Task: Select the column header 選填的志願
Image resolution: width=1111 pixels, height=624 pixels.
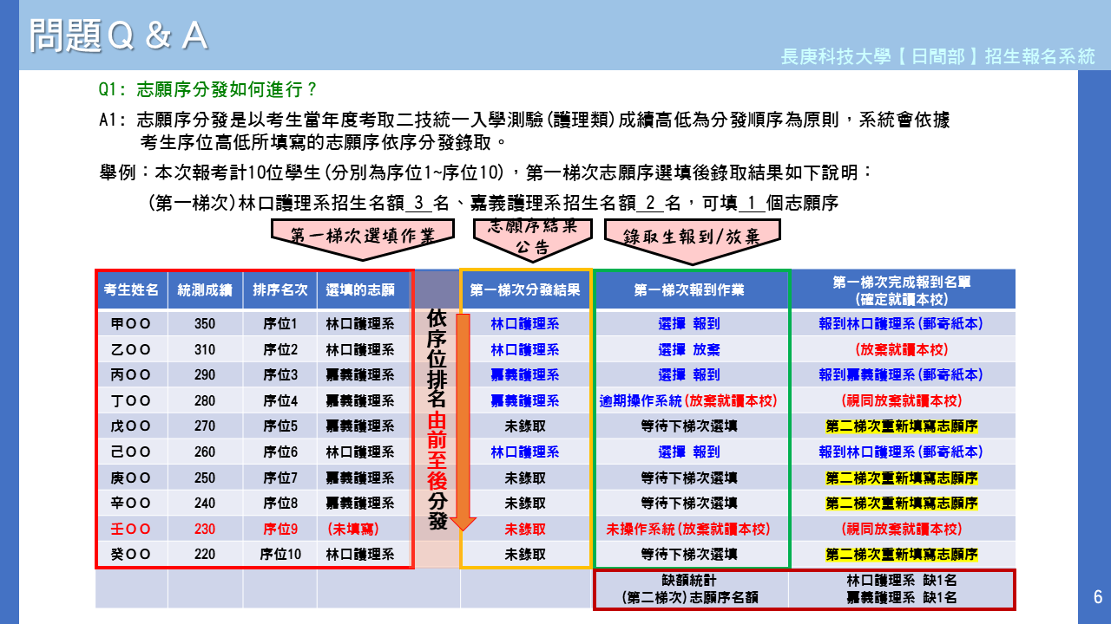Action: point(360,290)
